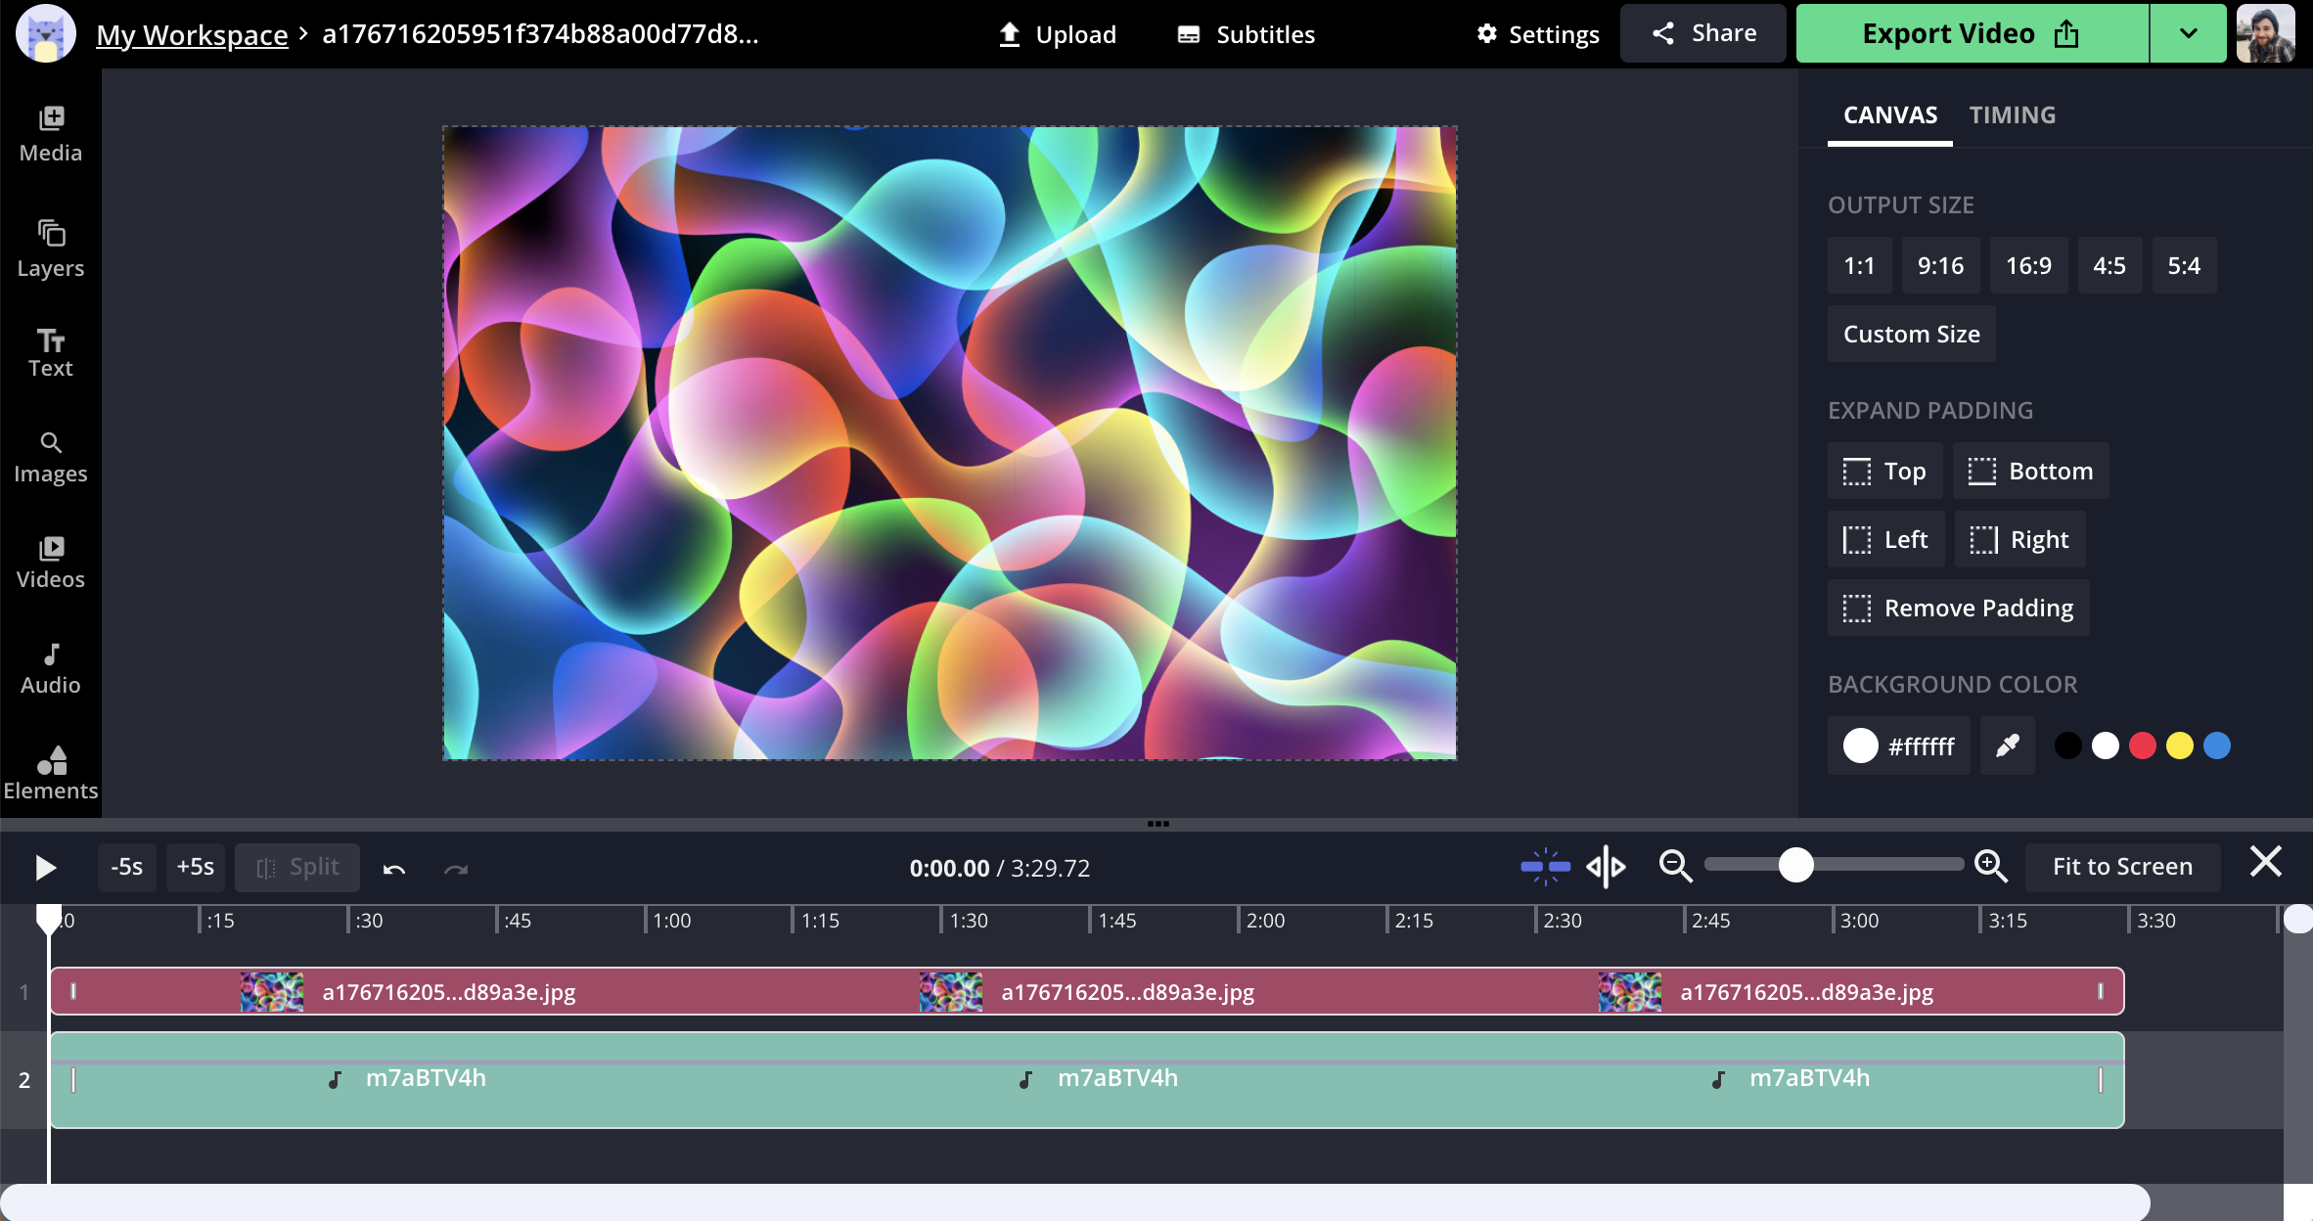2313x1221 pixels.
Task: Select the 16:9 output size option
Action: [x=2028, y=266]
